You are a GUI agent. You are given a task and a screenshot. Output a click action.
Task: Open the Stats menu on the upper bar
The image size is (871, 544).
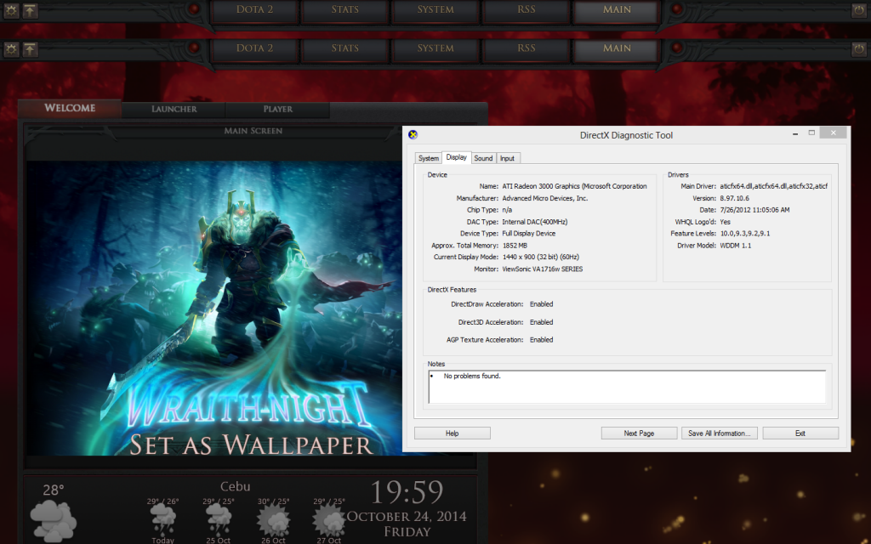pyautogui.click(x=344, y=10)
